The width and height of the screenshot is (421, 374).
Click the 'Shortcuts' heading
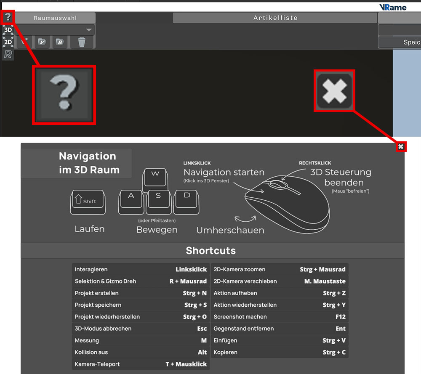click(211, 251)
